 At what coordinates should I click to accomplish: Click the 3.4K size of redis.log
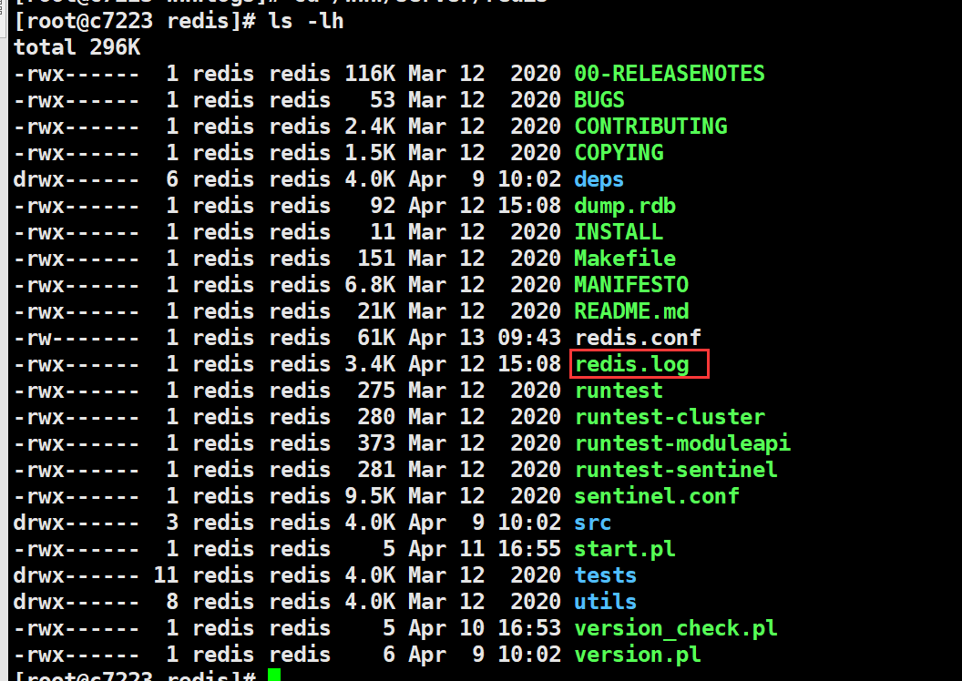click(370, 364)
